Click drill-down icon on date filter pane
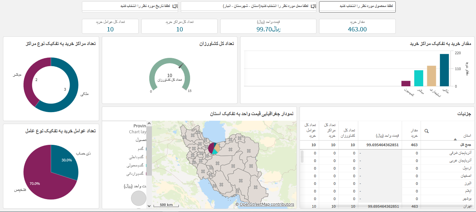This screenshot has width=476, height=212. pyautogui.click(x=175, y=6)
